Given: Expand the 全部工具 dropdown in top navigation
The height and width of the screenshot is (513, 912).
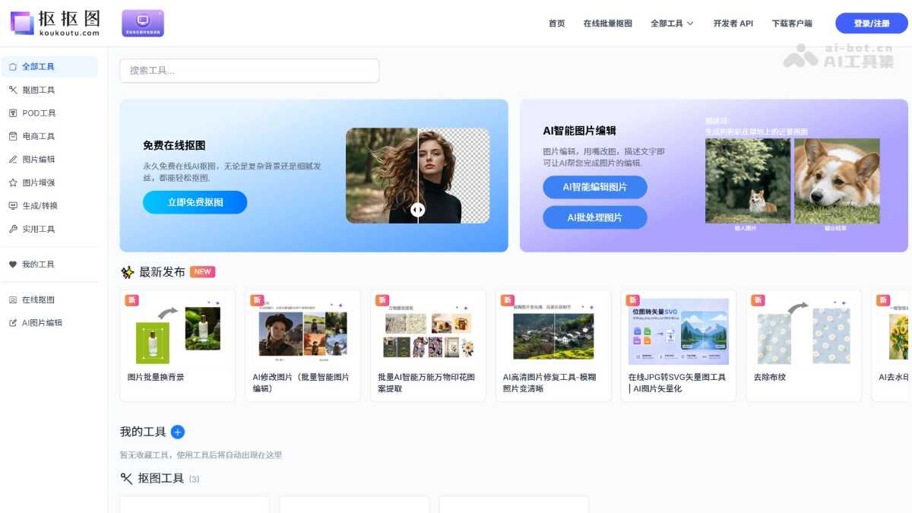Looking at the screenshot, I should [x=673, y=24].
